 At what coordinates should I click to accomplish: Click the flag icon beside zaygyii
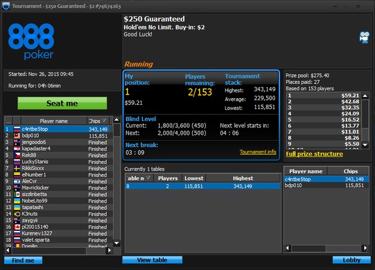17,220
